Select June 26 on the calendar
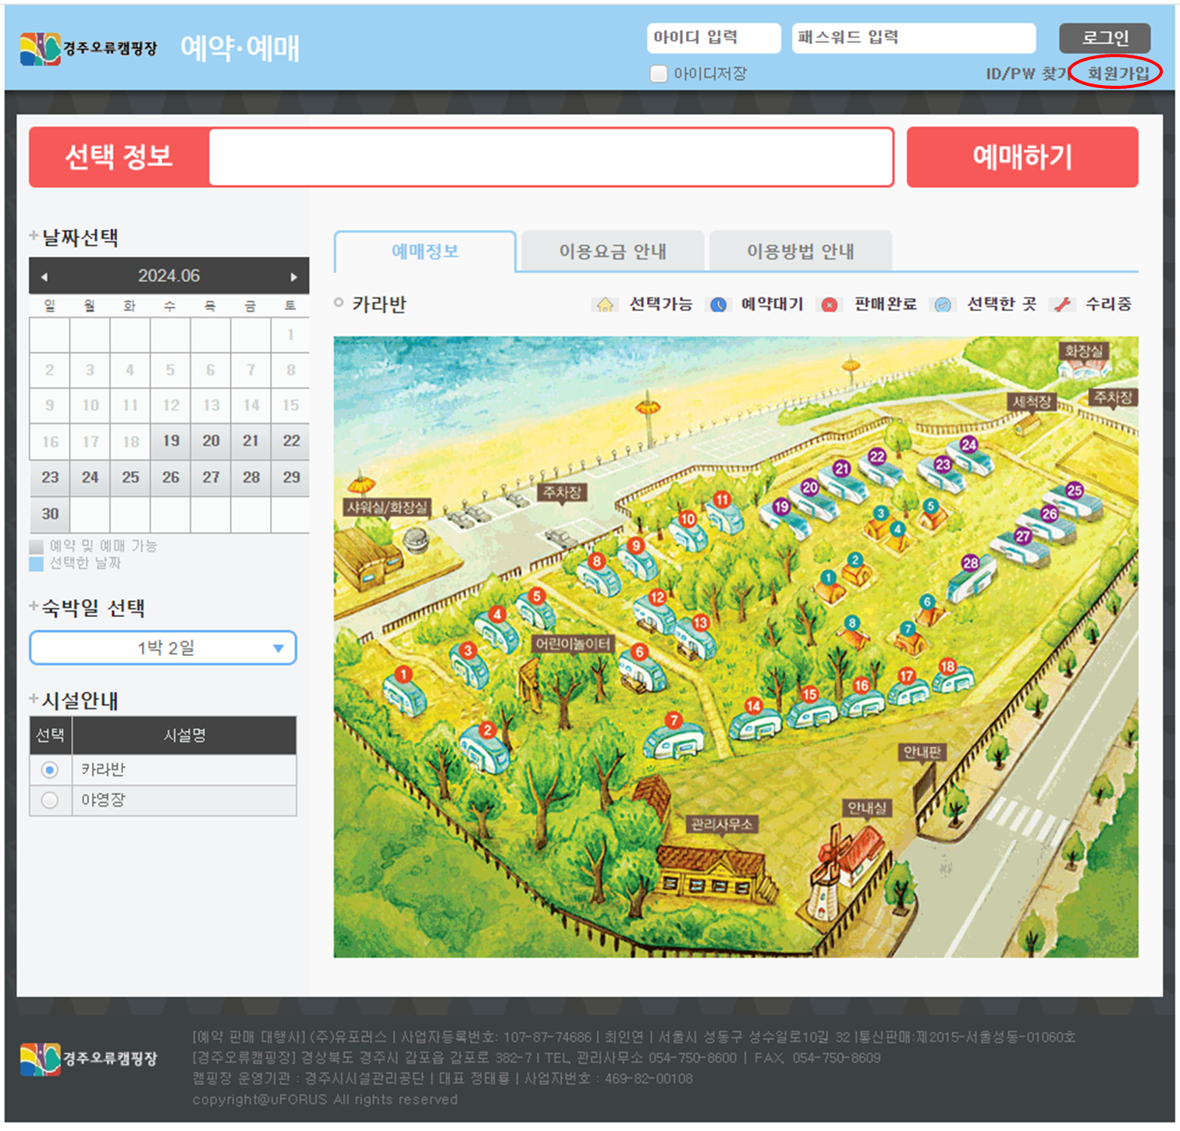This screenshot has width=1180, height=1131. pyautogui.click(x=171, y=477)
